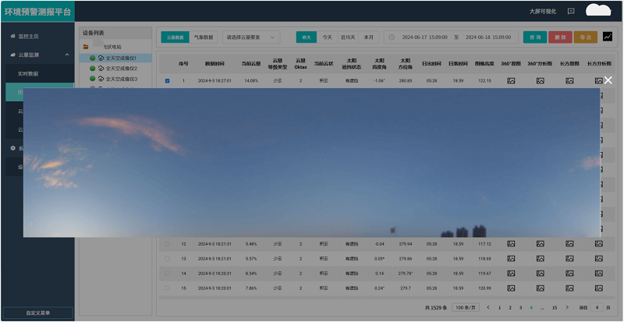
Task: Click the 前往 page number input field
Action: 596,308
